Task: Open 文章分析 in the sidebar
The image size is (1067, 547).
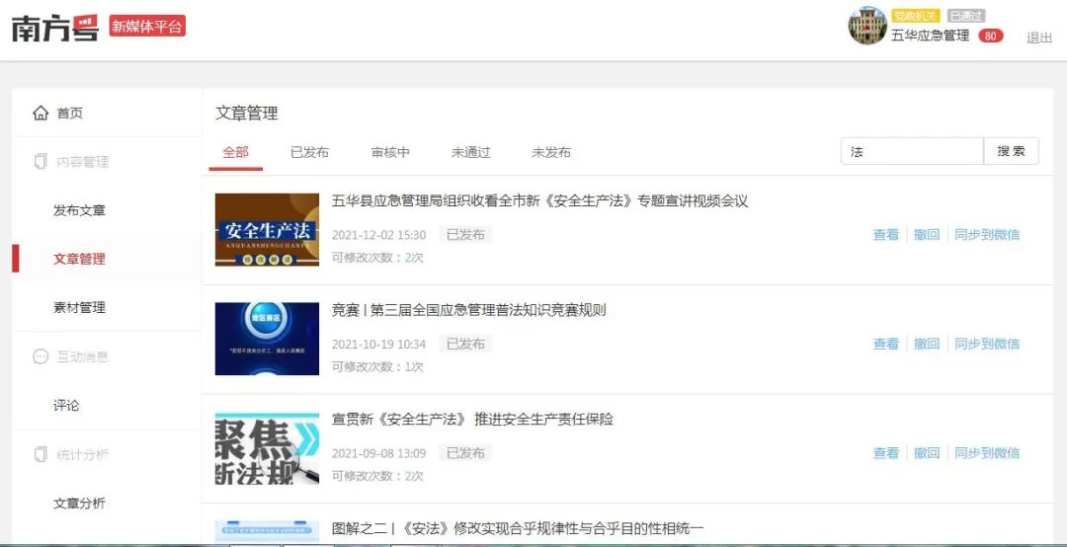Action: tap(80, 504)
